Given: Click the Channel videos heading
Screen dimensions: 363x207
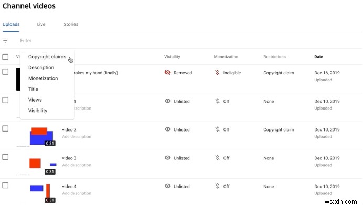Looking at the screenshot, I should click(x=29, y=6).
